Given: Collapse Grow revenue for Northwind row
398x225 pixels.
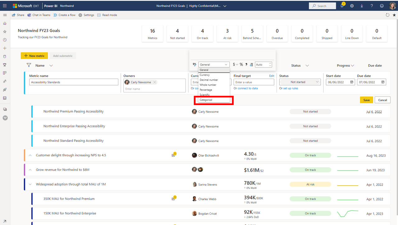Looking at the screenshot, I should click(x=30, y=170).
